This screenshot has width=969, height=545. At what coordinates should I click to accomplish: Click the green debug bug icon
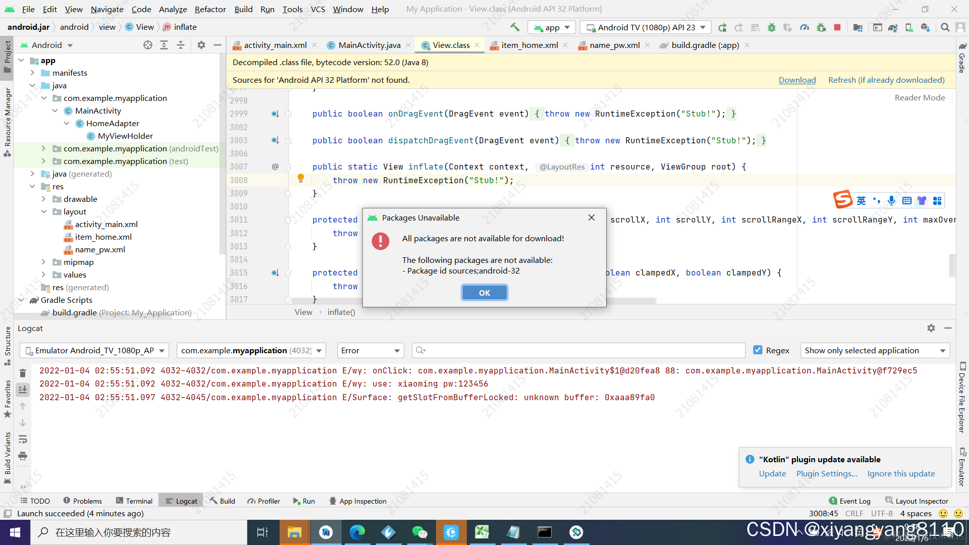[771, 27]
